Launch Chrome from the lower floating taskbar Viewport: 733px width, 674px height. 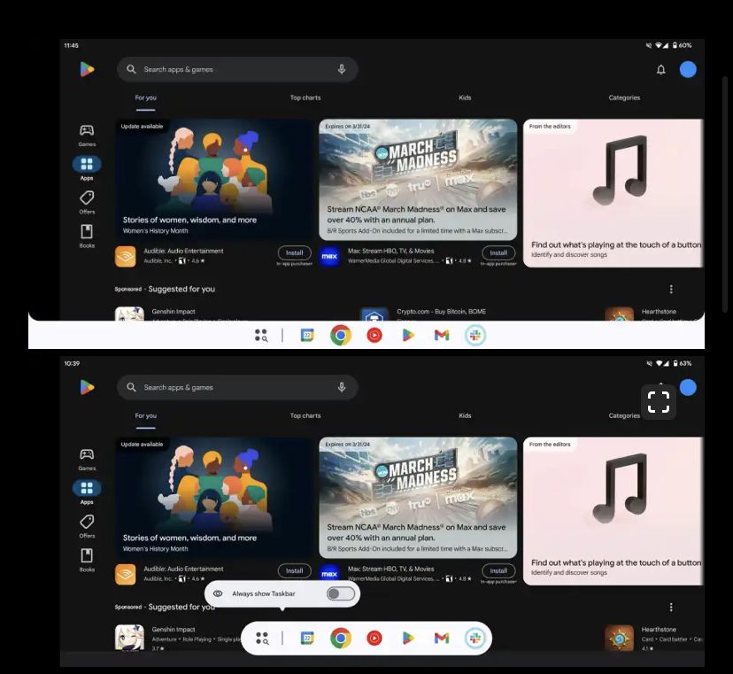pos(341,638)
